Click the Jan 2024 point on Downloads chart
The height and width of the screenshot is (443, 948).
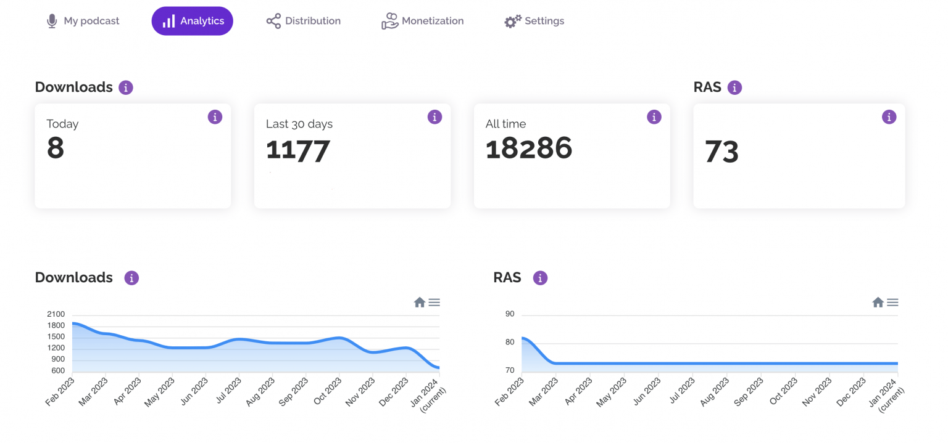point(438,368)
